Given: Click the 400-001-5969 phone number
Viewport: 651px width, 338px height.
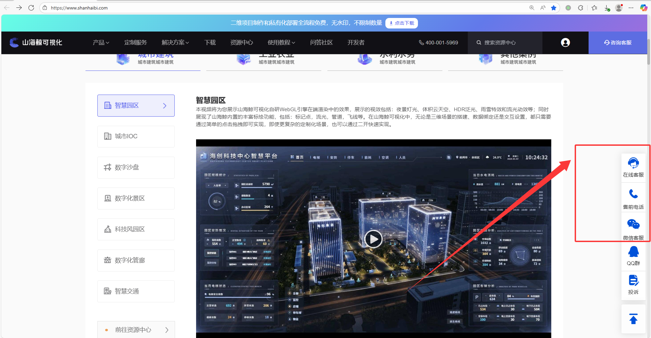Looking at the screenshot, I should point(438,42).
